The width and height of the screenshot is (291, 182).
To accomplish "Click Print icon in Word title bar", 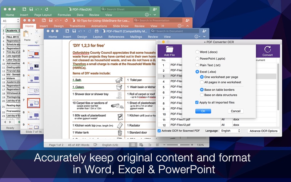I will point(96,31).
